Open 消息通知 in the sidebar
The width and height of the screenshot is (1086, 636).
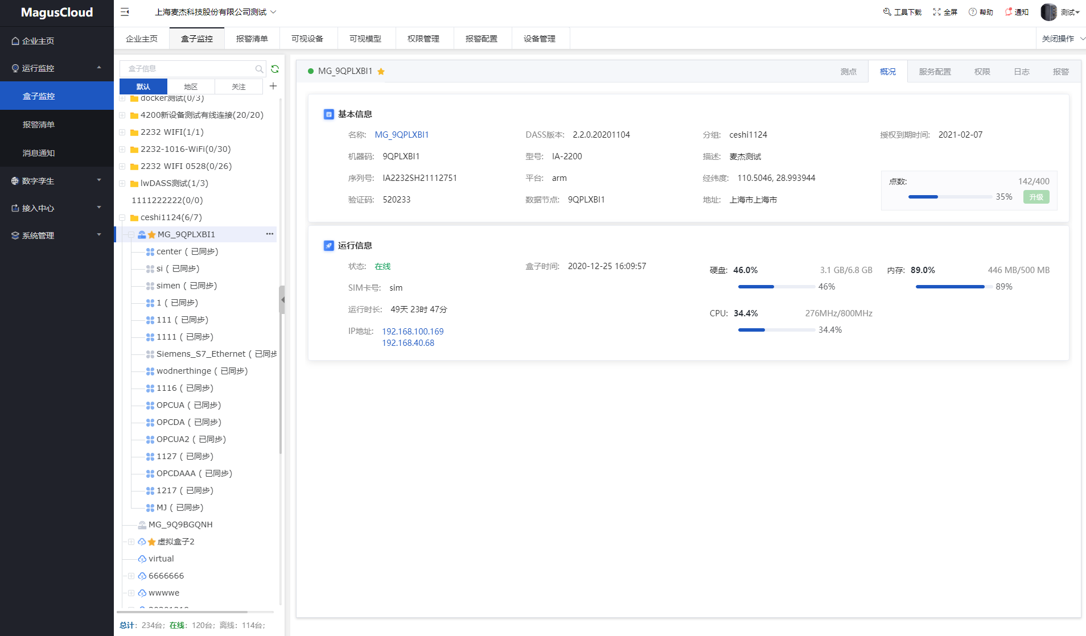(x=57, y=152)
